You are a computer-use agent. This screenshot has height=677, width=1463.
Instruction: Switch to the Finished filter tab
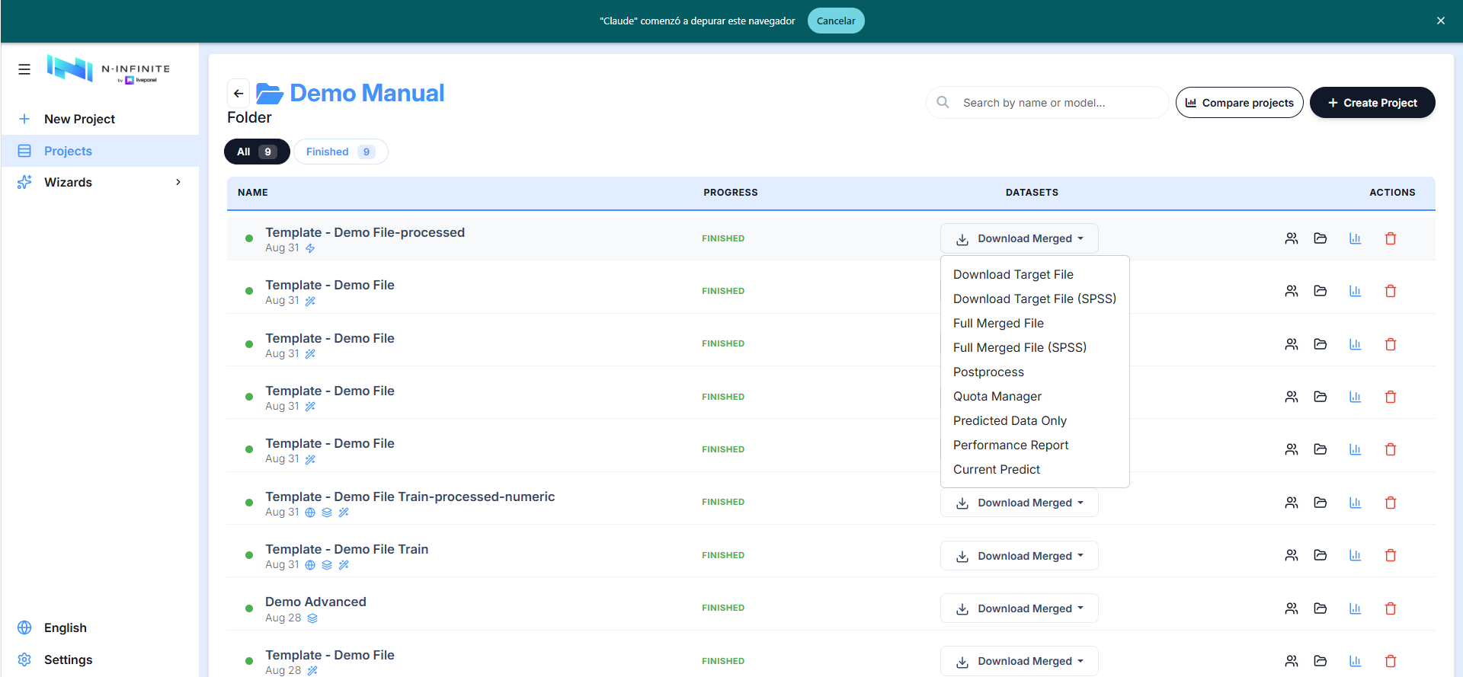pos(341,152)
